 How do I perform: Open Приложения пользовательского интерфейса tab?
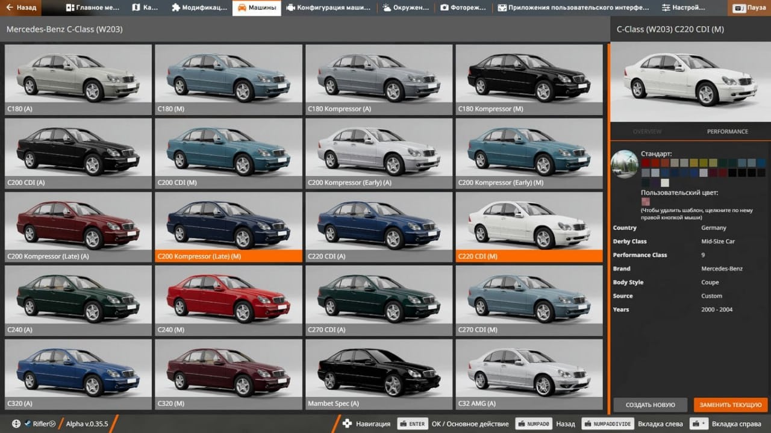click(574, 8)
